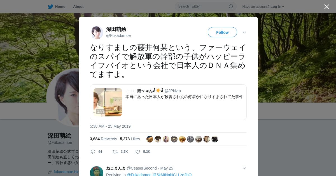The image size is (336, 176).
Task: Click ねこまんま reply avatar
Action: coord(97,171)
